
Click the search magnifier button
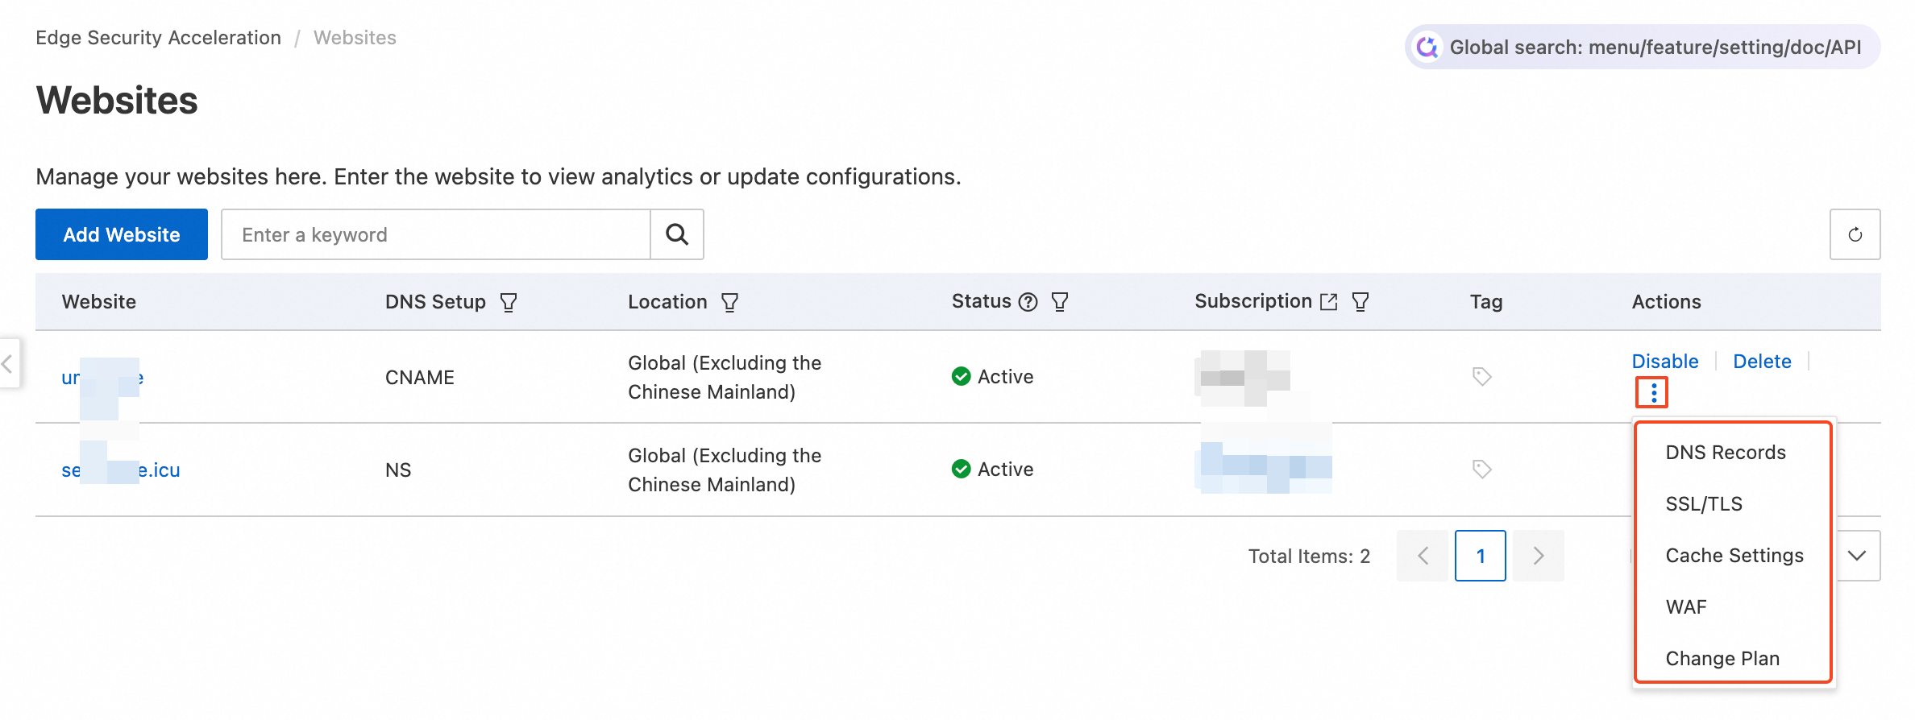(677, 234)
